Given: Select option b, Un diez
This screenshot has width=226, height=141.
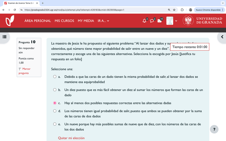Looking at the screenshot, I should pyautogui.click(x=55, y=90).
